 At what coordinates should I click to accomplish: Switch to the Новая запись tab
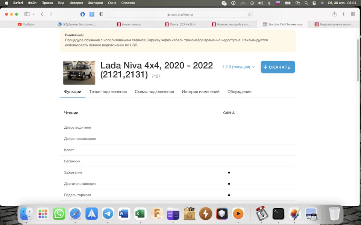[129, 24]
